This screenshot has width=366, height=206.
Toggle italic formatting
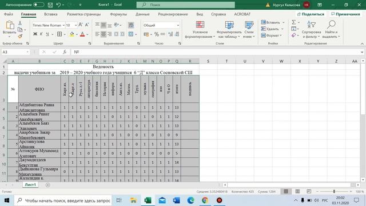point(41,34)
